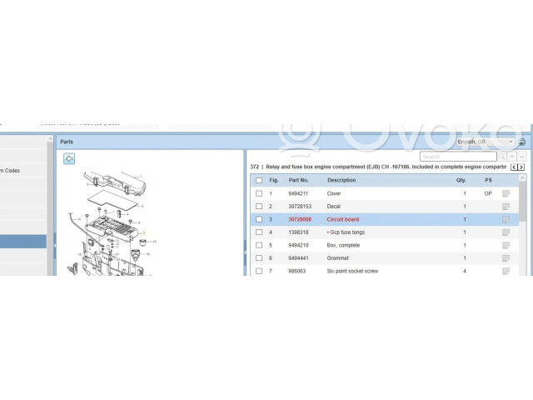Collapse the left panel with the splitter arrow

(55, 245)
